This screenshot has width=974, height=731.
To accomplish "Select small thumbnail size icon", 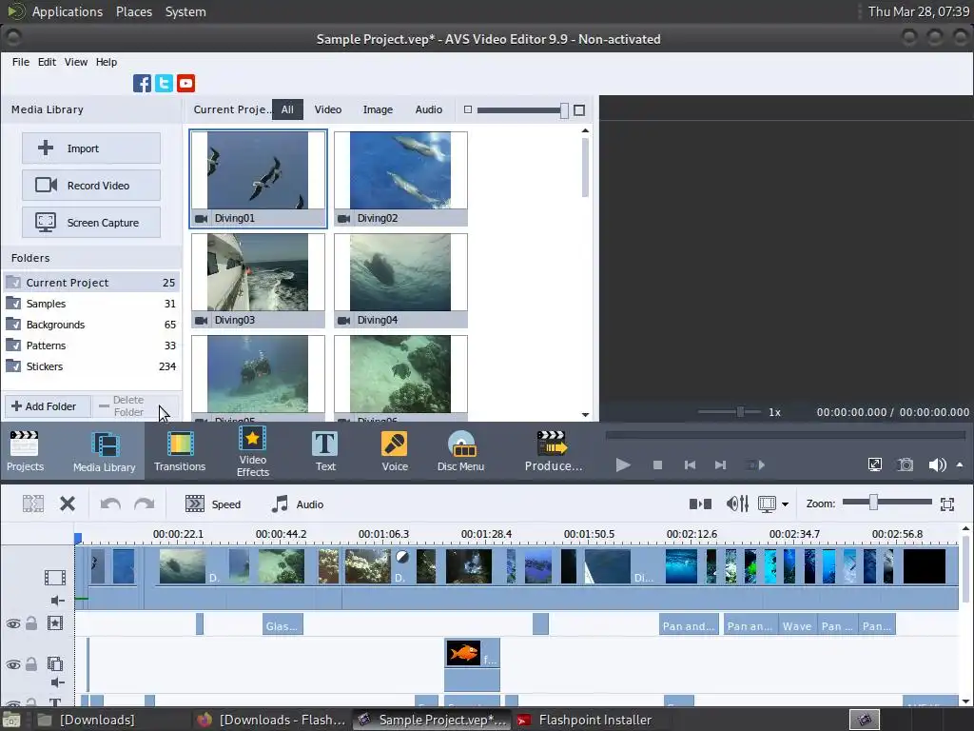I will click(x=468, y=109).
